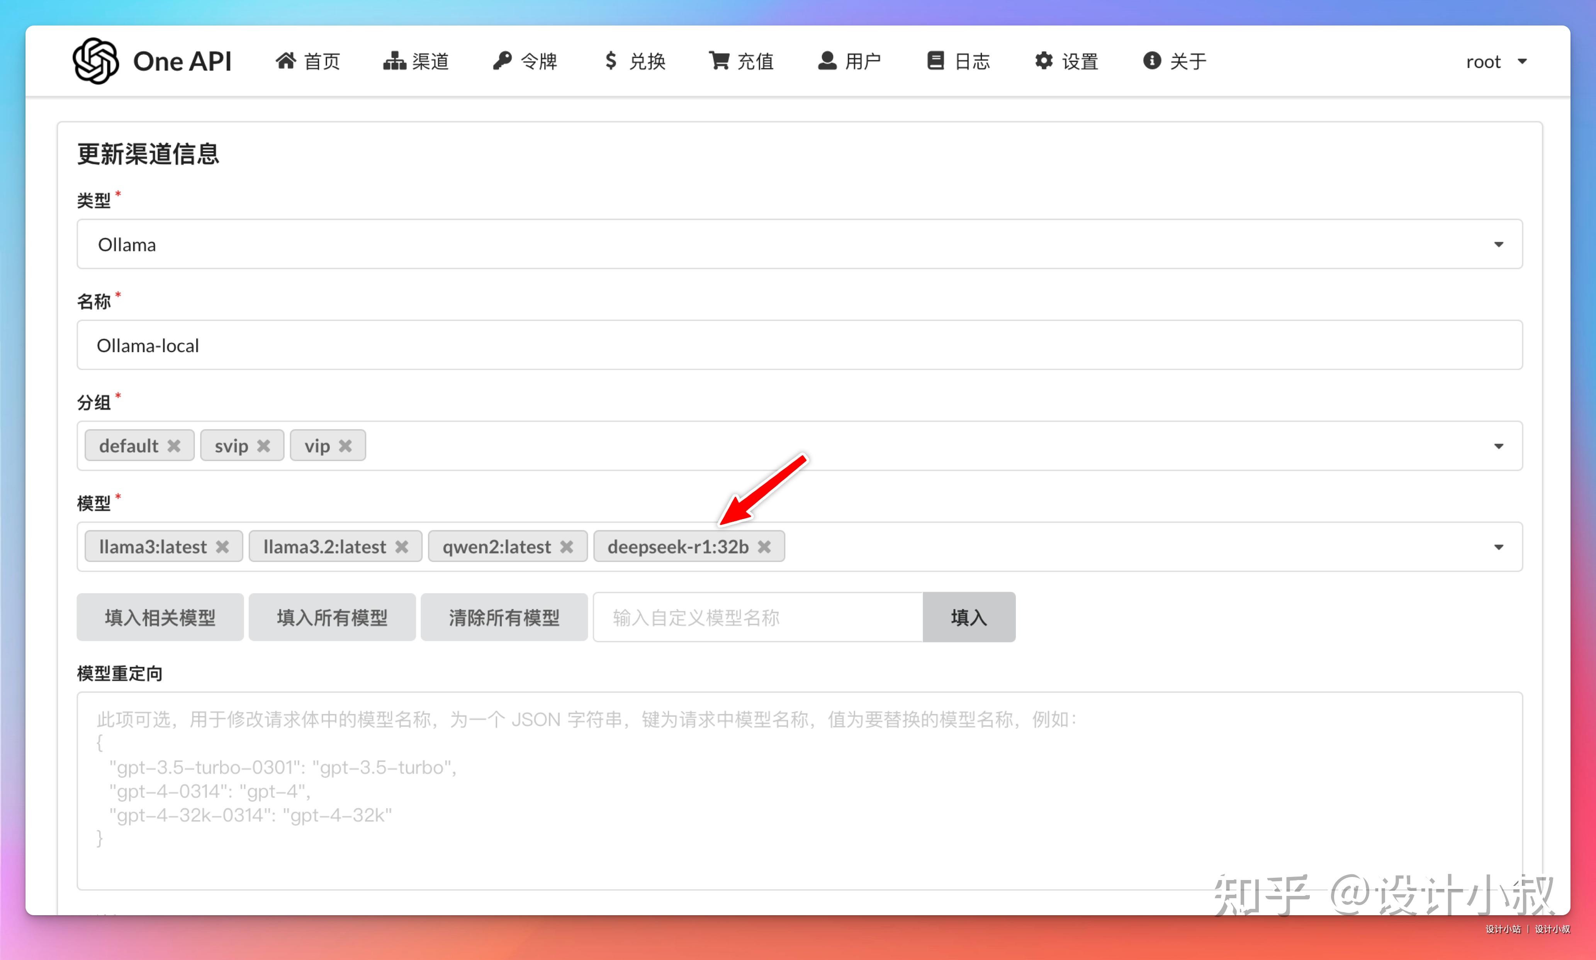Screen dimensions: 1596x960
Task: Open settings via the gear icon
Action: 1044,60
